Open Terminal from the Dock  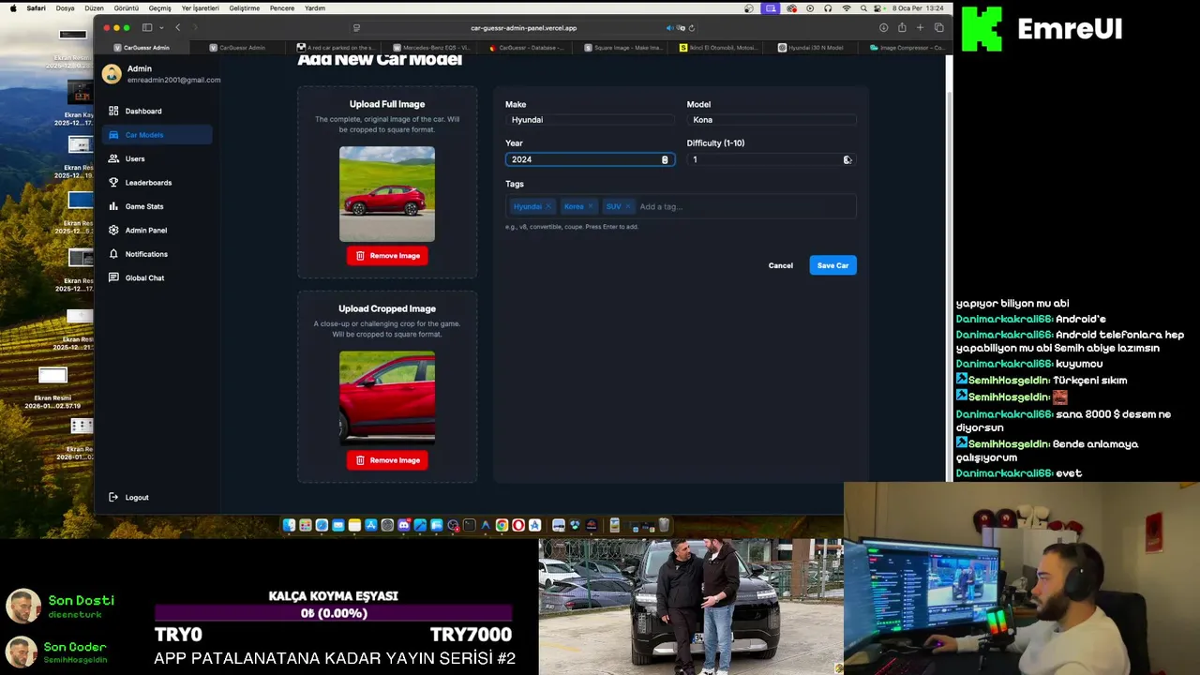tap(470, 525)
